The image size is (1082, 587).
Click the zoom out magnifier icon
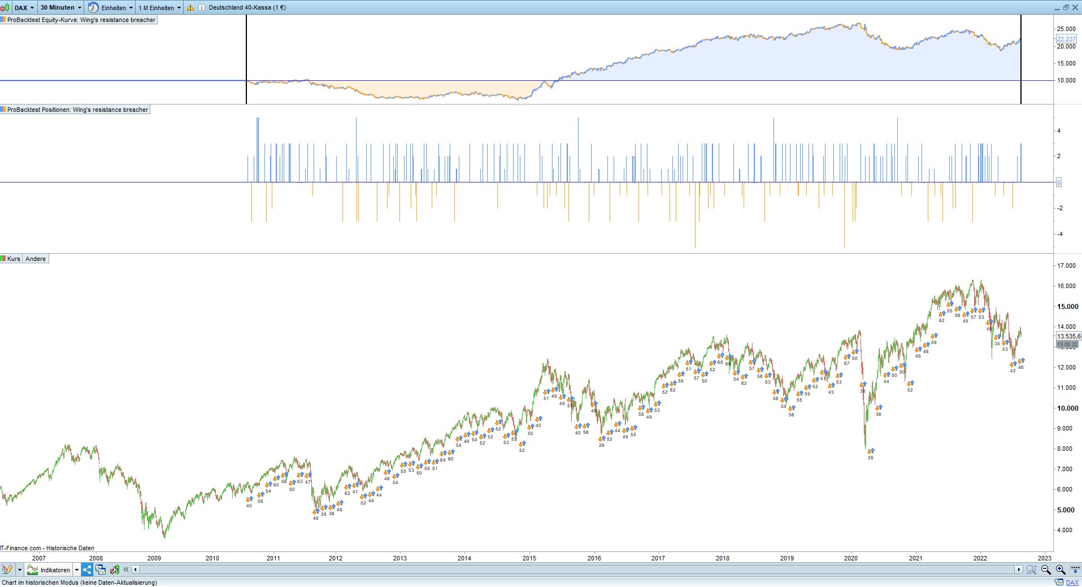[1046, 569]
